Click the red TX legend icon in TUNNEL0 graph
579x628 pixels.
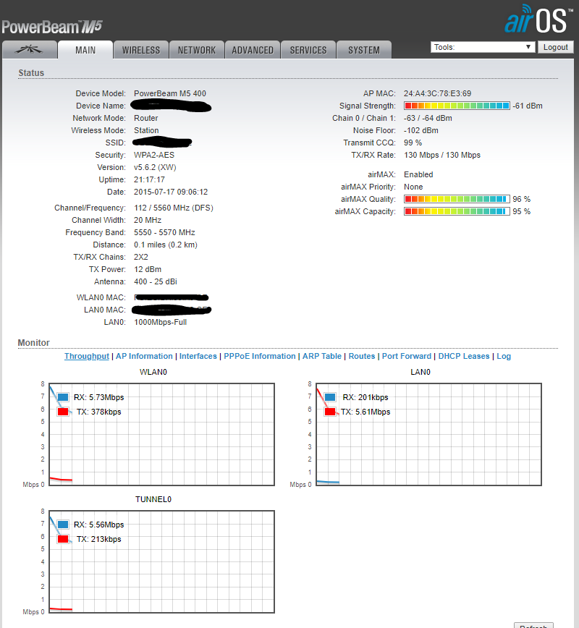coord(63,539)
